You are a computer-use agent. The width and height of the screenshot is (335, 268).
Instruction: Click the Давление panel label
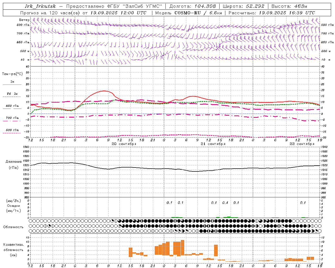coord(14,162)
